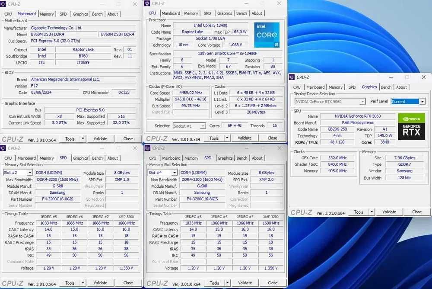
Task: Switch to SPD tab in Graphics window
Action: click(x=352, y=87)
